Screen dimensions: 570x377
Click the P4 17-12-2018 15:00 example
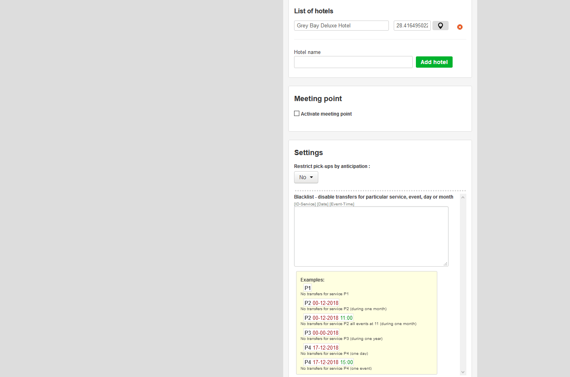click(328, 362)
